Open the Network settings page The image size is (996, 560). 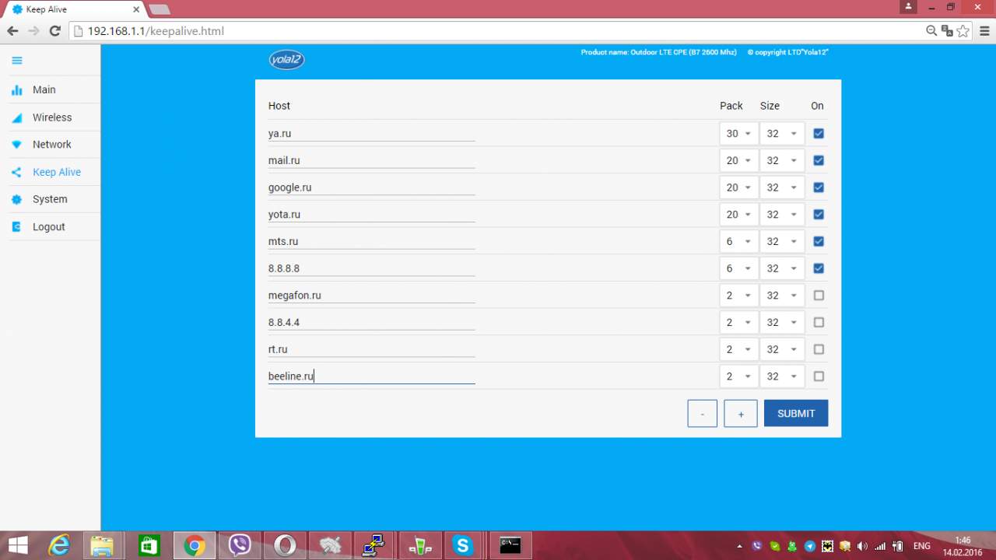(x=52, y=145)
